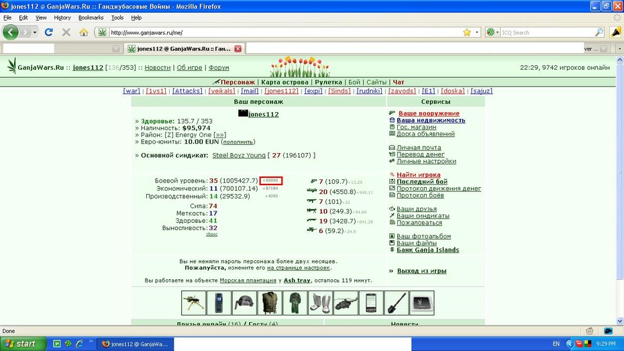Click the address bar URL field
The height and width of the screenshot is (351, 624).
285,32
